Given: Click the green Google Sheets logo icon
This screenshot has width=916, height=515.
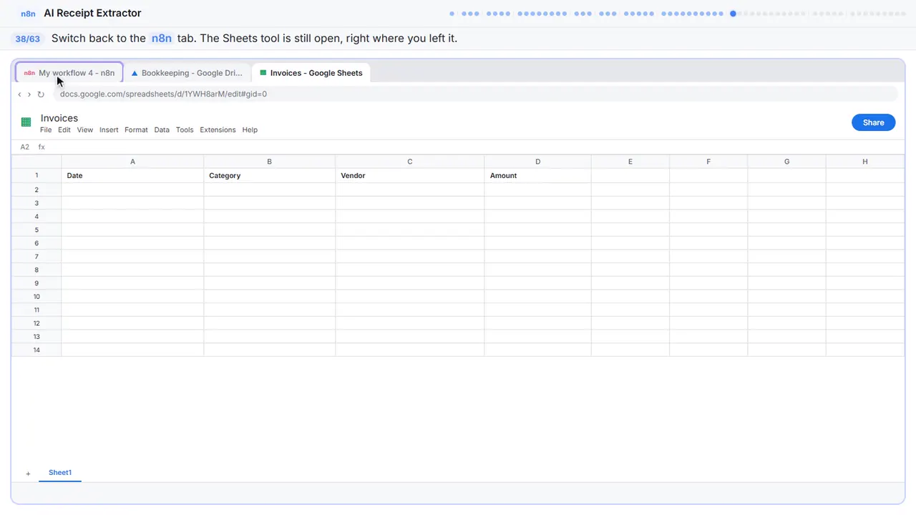Looking at the screenshot, I should click(x=26, y=122).
